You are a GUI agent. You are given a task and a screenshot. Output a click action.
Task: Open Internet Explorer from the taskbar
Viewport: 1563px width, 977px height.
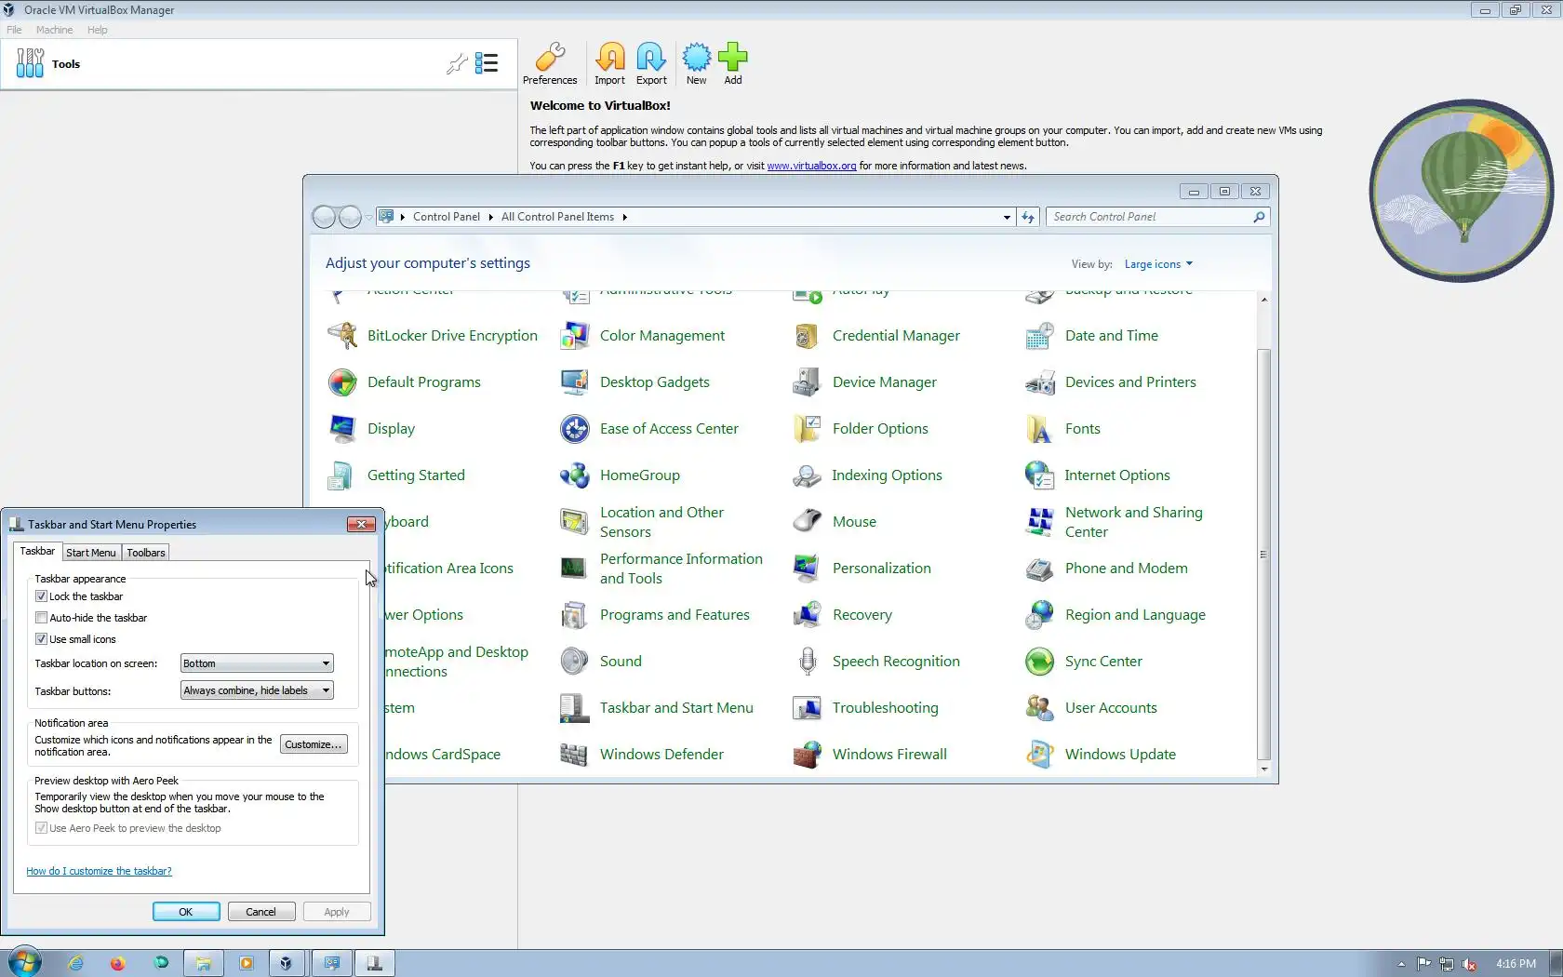point(75,963)
